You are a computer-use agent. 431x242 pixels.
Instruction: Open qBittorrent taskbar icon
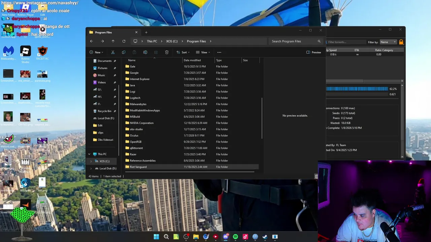pyautogui.click(x=255, y=237)
